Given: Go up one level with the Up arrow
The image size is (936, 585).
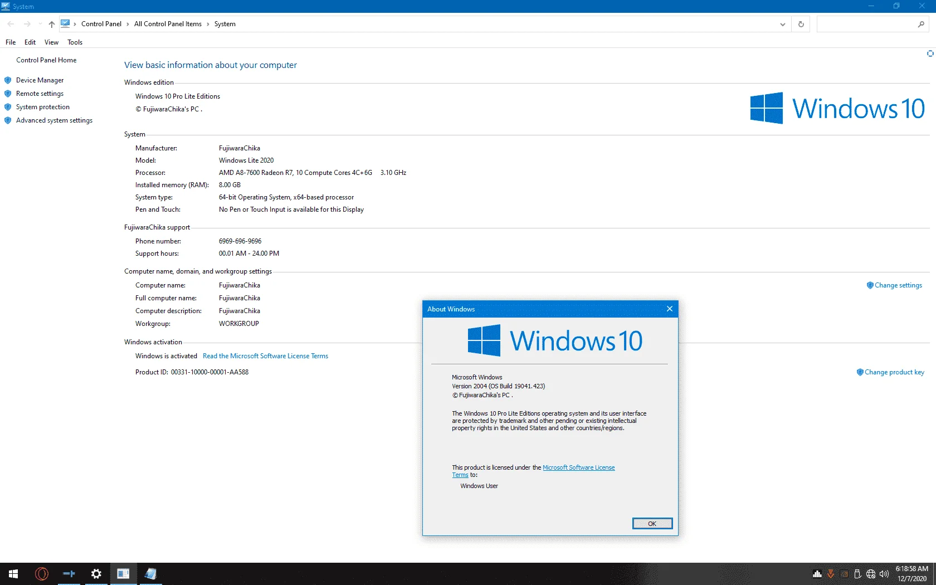Looking at the screenshot, I should tap(52, 24).
